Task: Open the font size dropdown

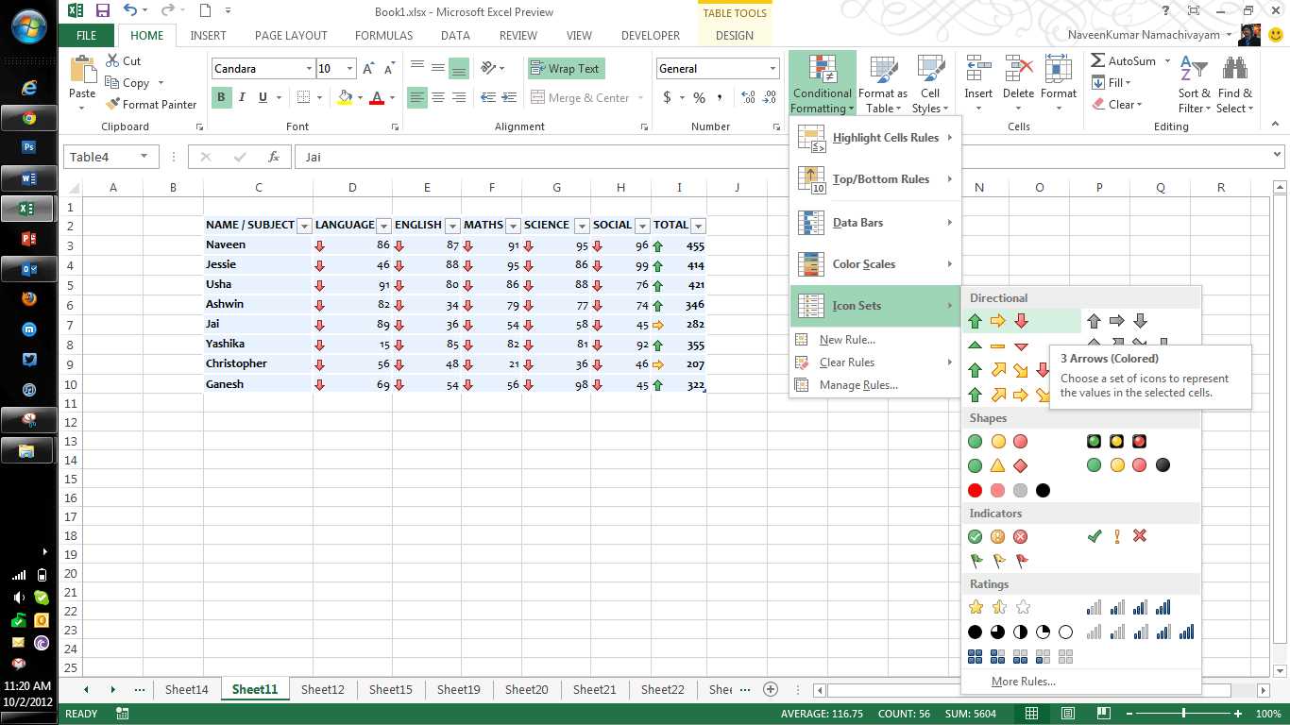Action: [x=349, y=69]
